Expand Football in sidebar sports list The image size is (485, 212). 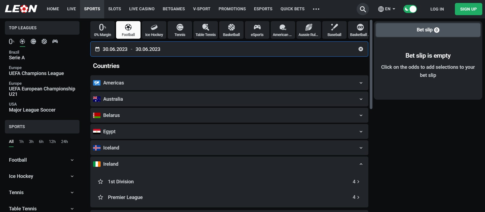42,160
